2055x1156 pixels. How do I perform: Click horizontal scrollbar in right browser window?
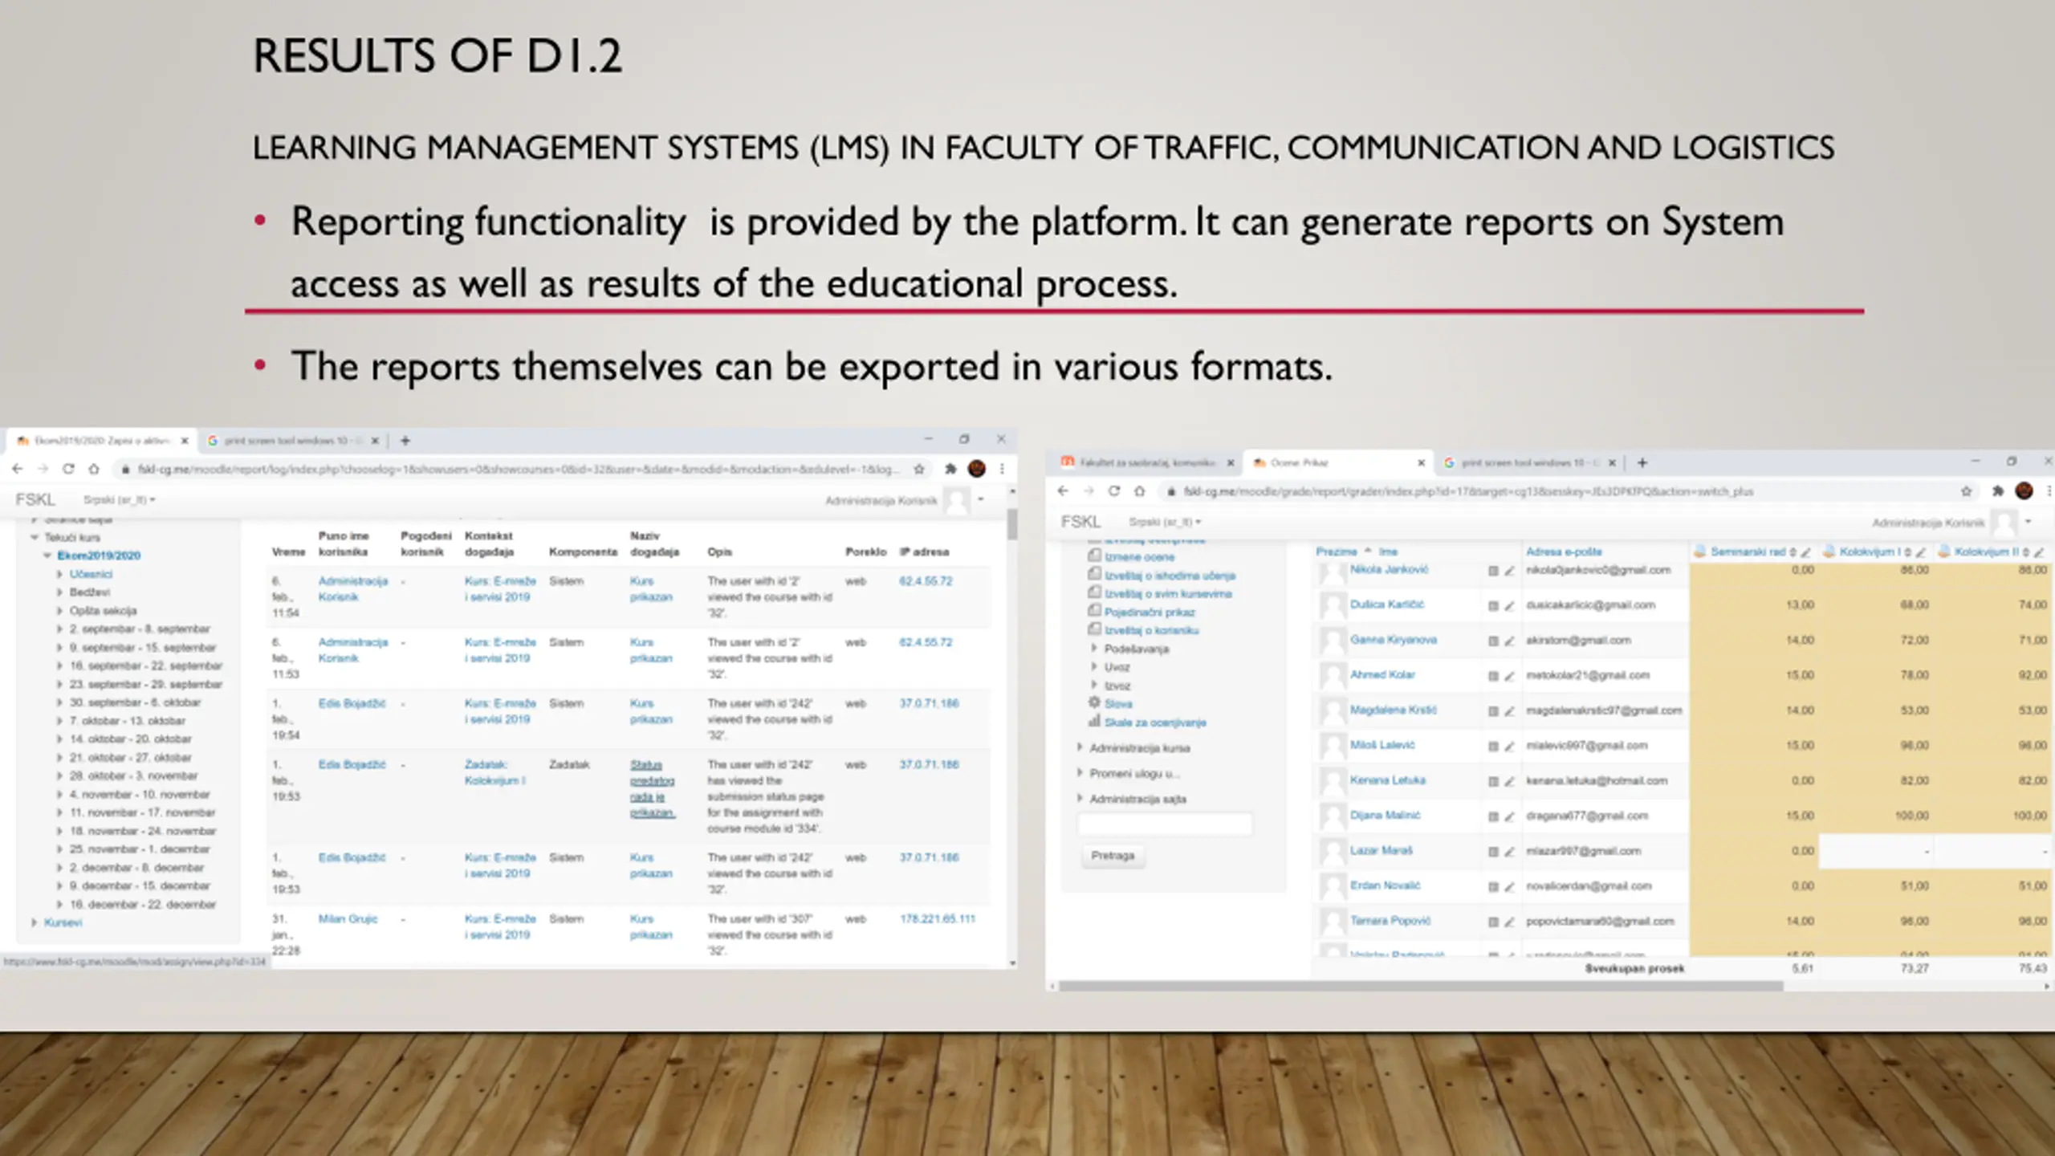click(x=1421, y=987)
